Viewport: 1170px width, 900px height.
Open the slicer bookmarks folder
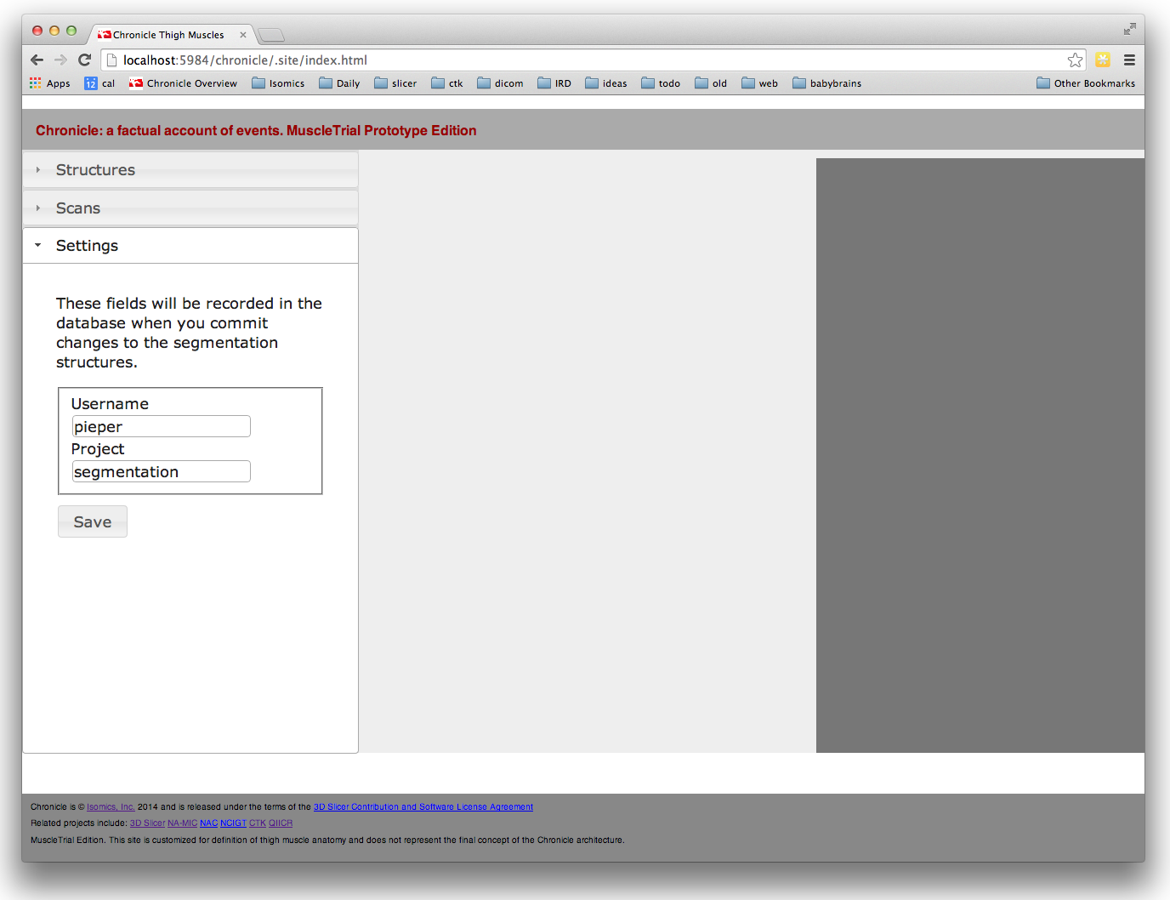tap(395, 83)
